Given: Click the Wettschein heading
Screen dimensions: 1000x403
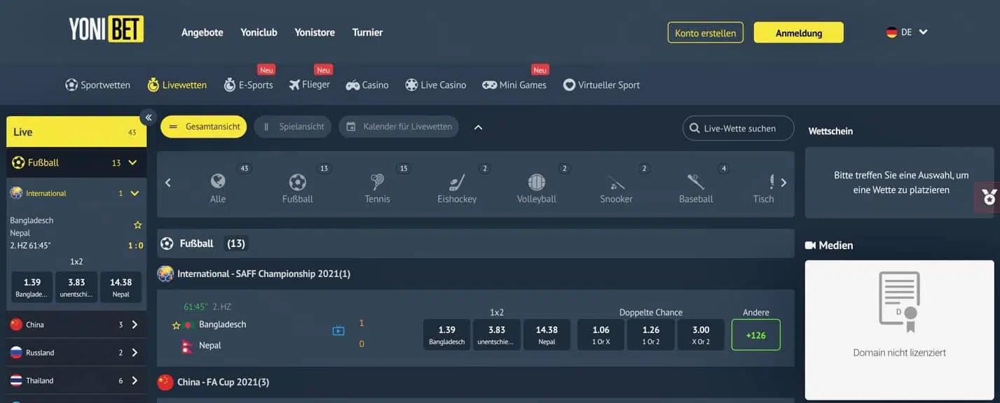Looking at the screenshot, I should tap(830, 131).
